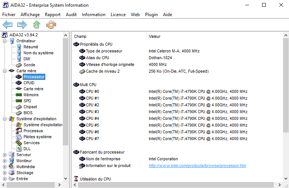Image resolution: width=289 pixels, height=188 pixels.
Task: Select the Mémoire module icon in tree
Action: (19, 95)
